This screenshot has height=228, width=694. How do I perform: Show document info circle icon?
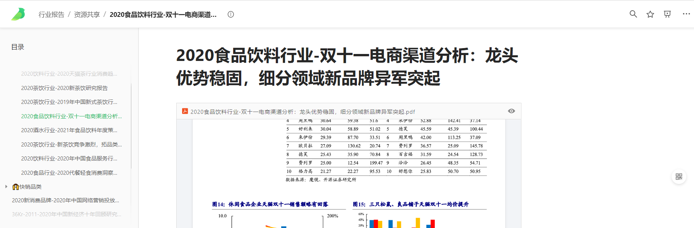coord(231,14)
